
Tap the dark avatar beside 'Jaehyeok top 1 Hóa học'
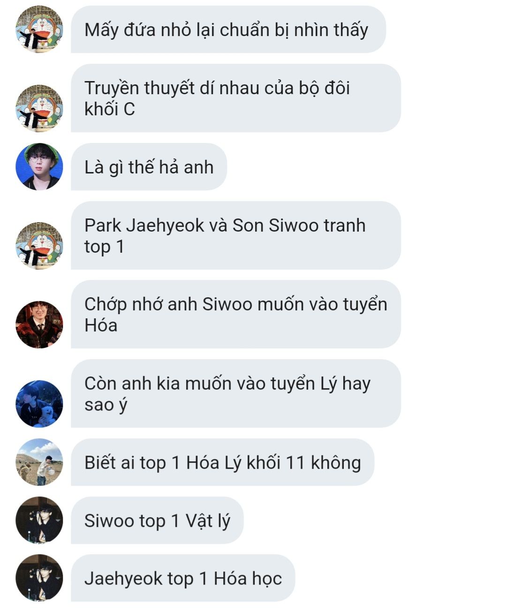click(x=39, y=578)
